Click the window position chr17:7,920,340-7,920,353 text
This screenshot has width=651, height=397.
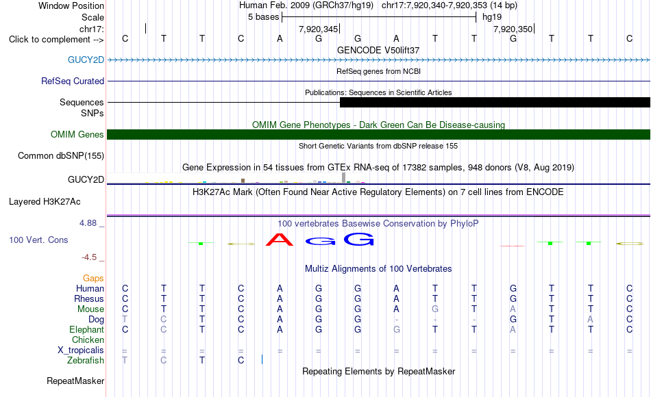436,5
